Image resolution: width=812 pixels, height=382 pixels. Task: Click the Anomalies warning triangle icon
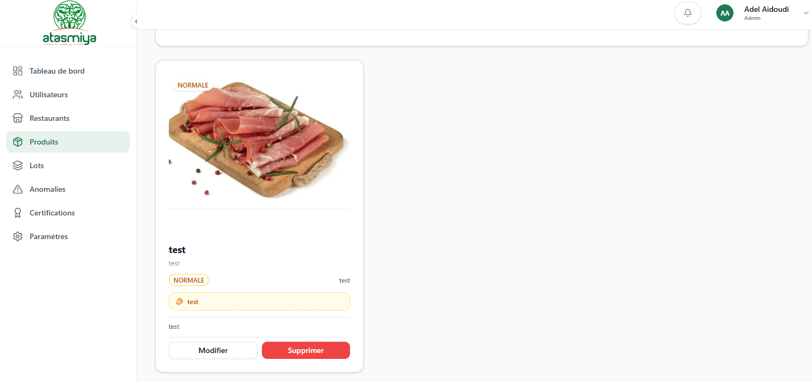coord(18,189)
